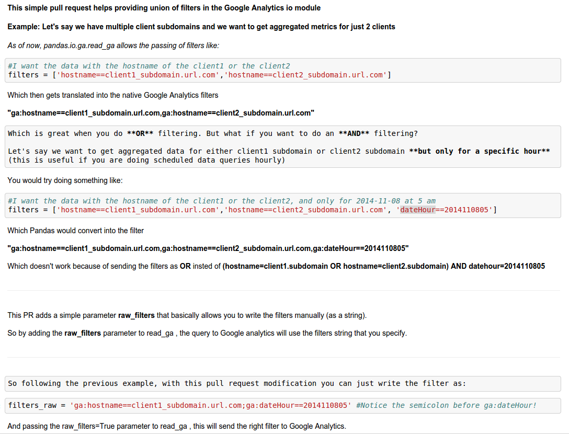569x434 pixels.
Task: Click the 'Example: Let's say' bold line
Action: 201,27
